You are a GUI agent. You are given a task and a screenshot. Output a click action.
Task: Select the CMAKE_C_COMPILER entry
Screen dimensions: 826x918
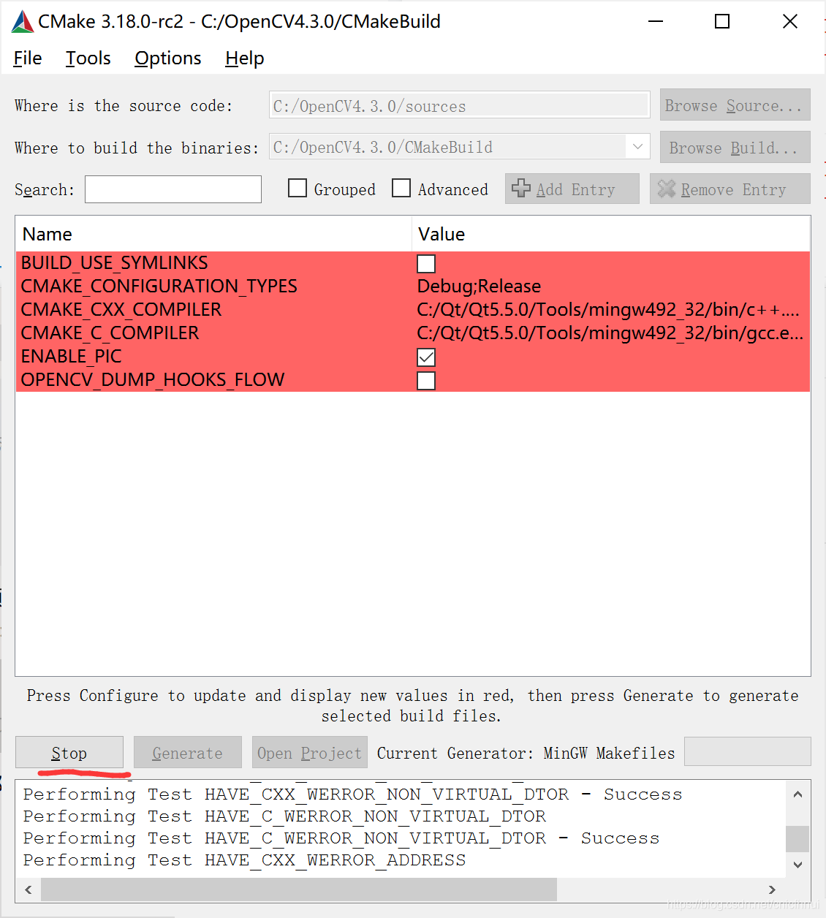tap(110, 333)
